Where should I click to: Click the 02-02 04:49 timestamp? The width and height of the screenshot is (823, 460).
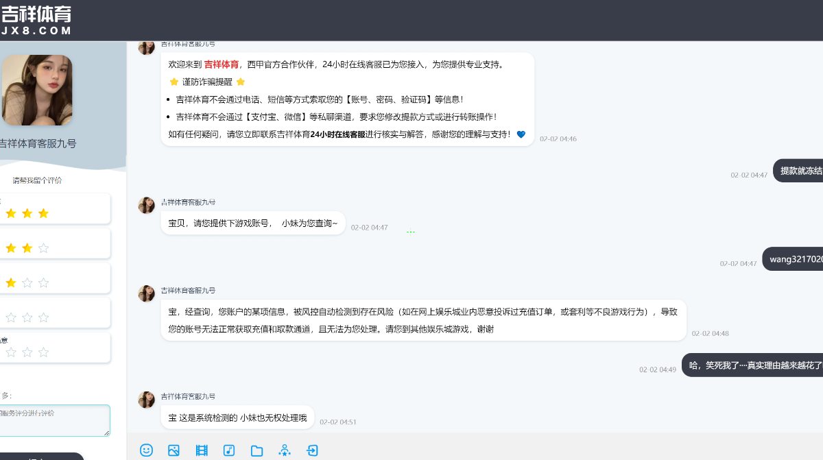pyautogui.click(x=658, y=370)
